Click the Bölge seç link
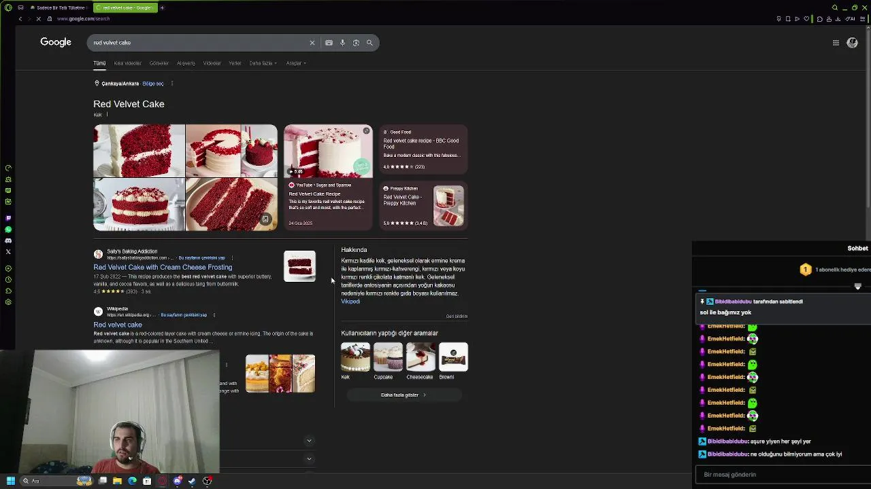871x489 pixels. coord(153,84)
